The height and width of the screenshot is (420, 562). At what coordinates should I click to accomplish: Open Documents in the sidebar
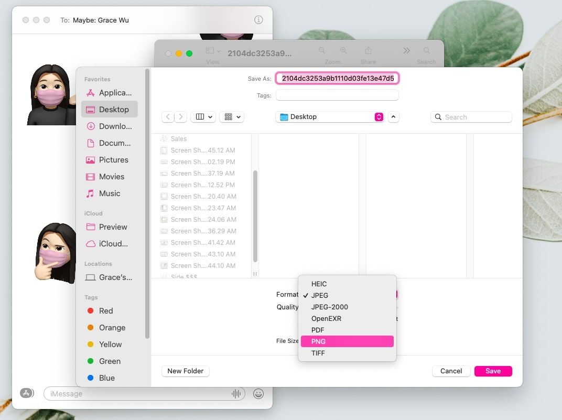(110, 143)
